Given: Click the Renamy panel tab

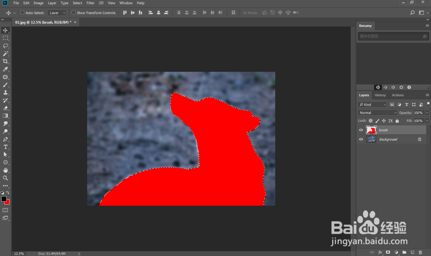Looking at the screenshot, I should [x=365, y=26].
